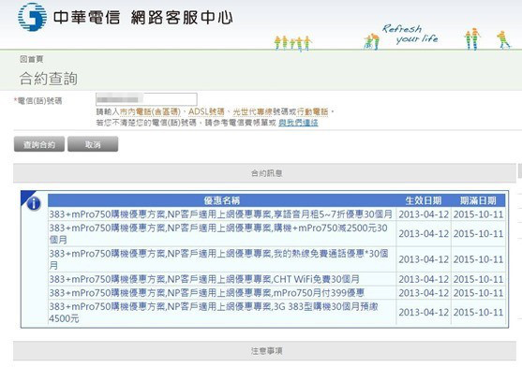Select row ending 享語音月租5~7折優惠30個月
Image resolution: width=522 pixels, height=368 pixels.
point(276,214)
